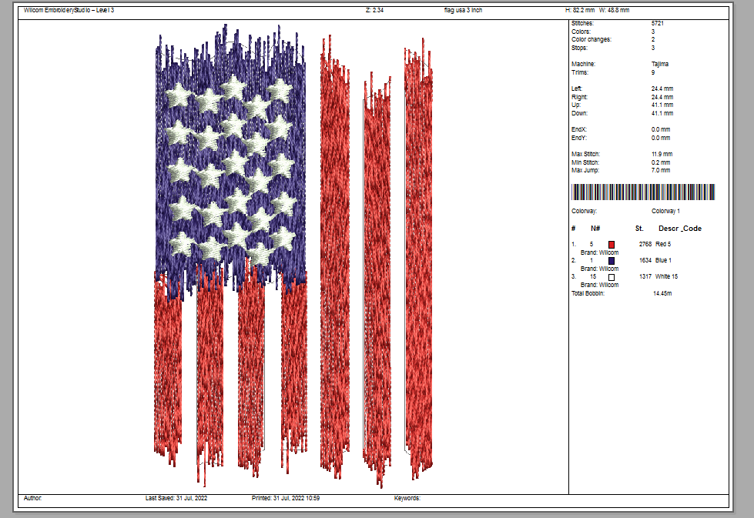
Task: Select the "White 15" thread description
Action: pyautogui.click(x=666, y=276)
